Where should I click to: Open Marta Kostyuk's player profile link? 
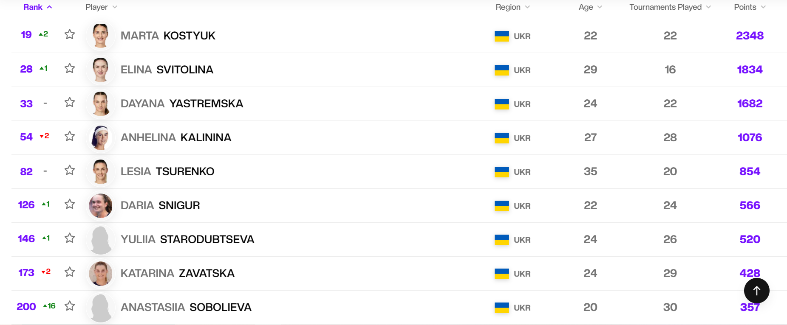click(168, 36)
